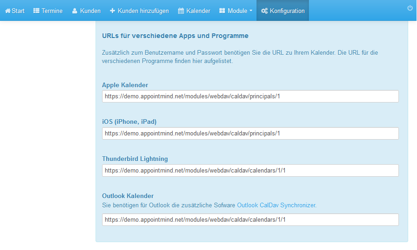Follow the Outlook CalDav Synchronizer link

point(276,205)
